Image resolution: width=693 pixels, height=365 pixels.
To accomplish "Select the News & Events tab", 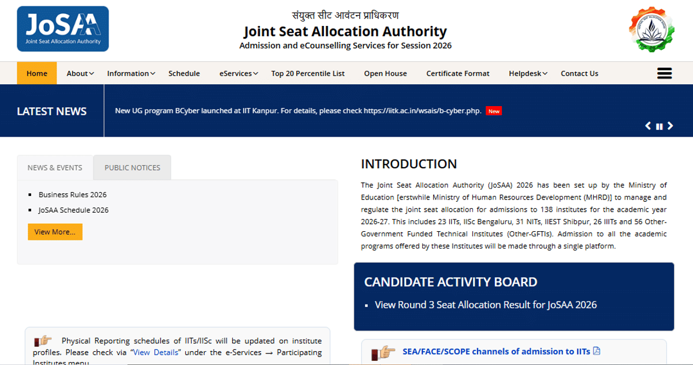I will pos(55,167).
